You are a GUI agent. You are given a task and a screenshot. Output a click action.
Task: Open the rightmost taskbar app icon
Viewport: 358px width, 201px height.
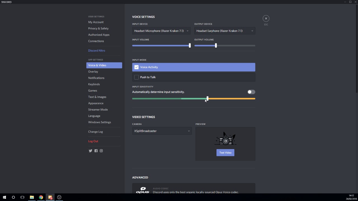point(59,197)
